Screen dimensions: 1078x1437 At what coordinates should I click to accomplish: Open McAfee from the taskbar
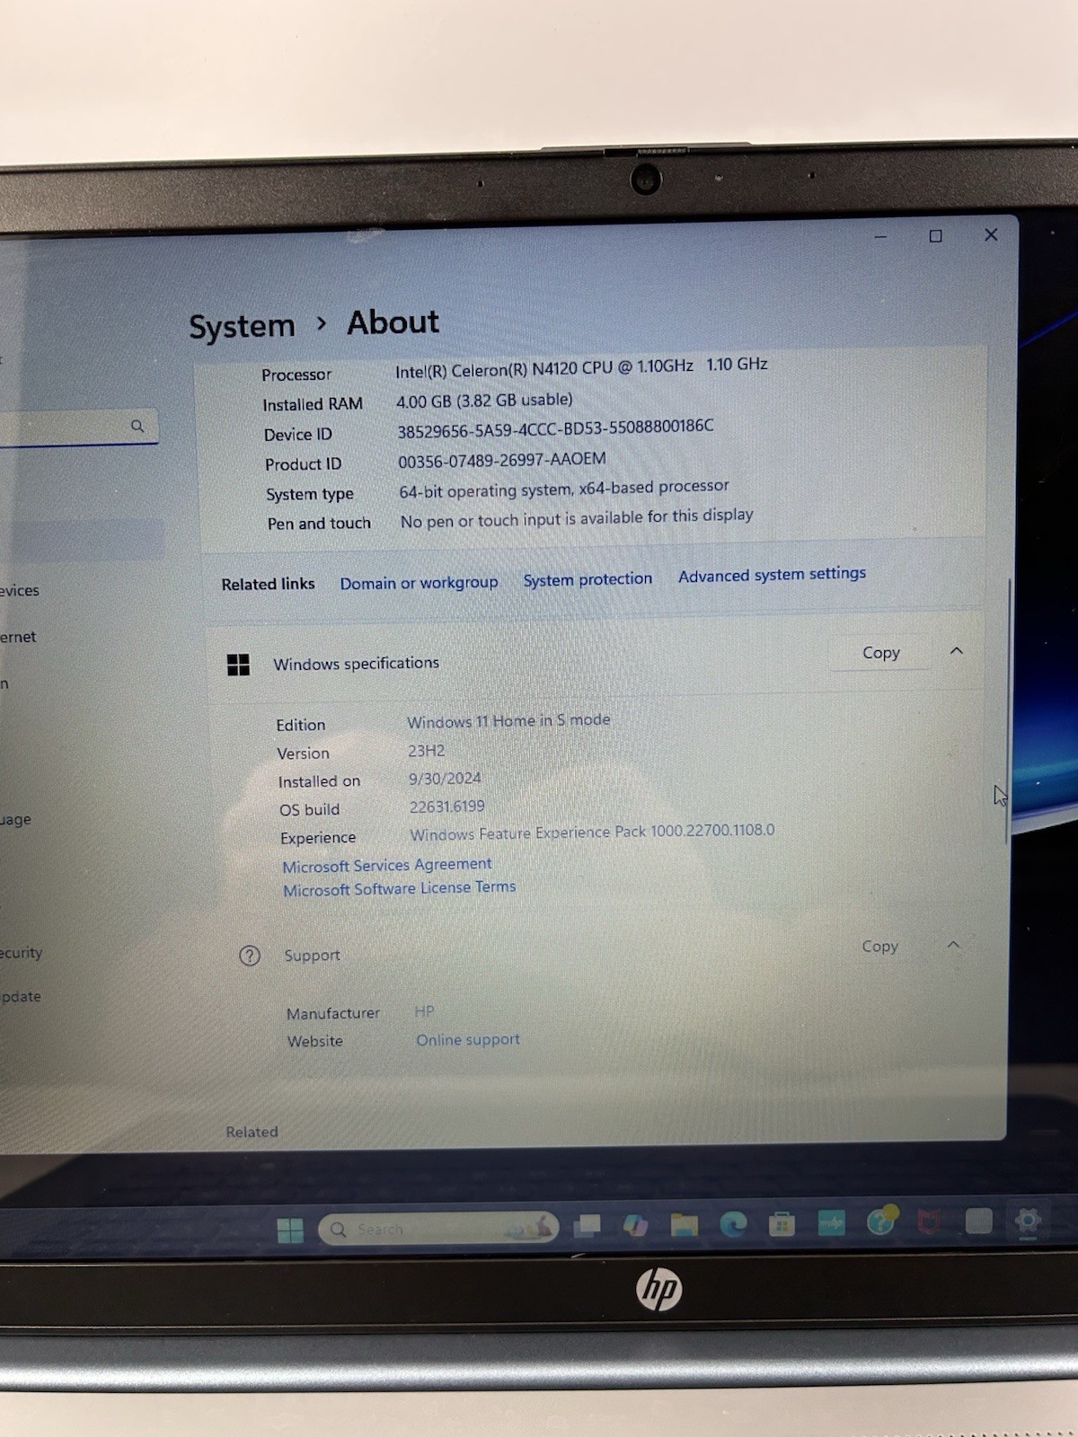click(x=930, y=1221)
